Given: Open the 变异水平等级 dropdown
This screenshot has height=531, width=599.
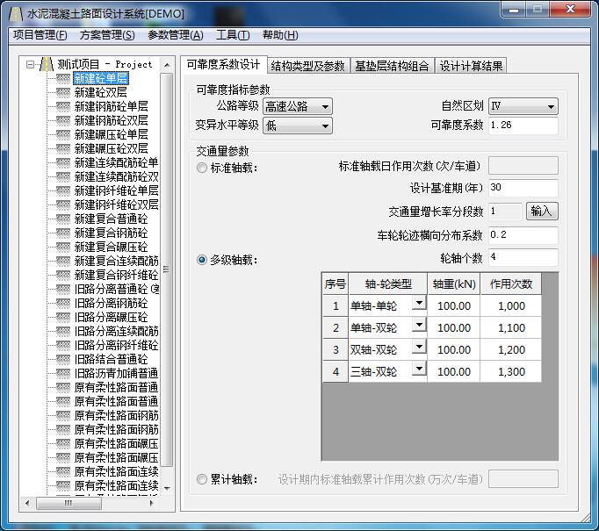Looking at the screenshot, I should [298, 126].
